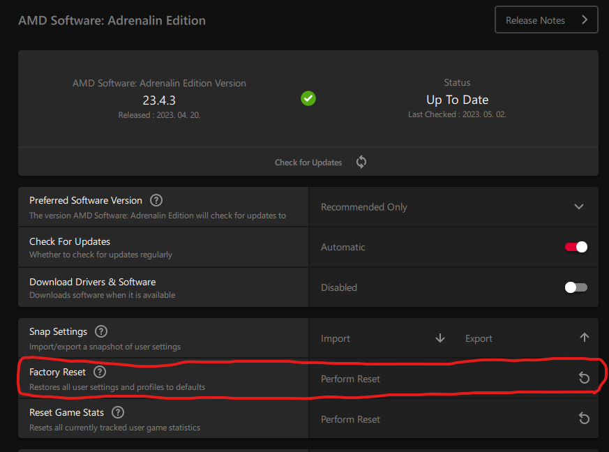This screenshot has height=452, width=609.
Task: Open Release Notes via its chevron arrow
Action: click(x=585, y=20)
